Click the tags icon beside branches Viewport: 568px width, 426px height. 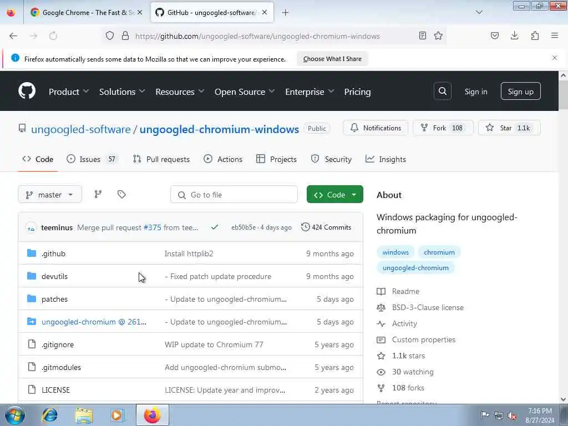pyautogui.click(x=121, y=195)
